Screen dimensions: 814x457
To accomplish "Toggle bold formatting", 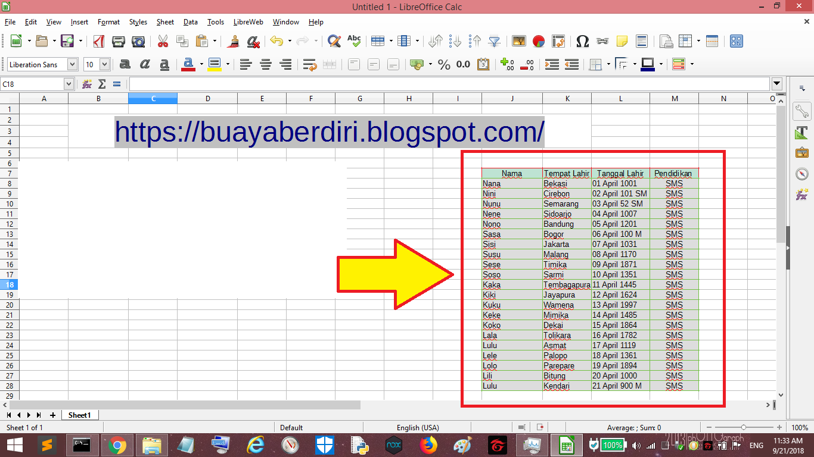I will click(125, 64).
